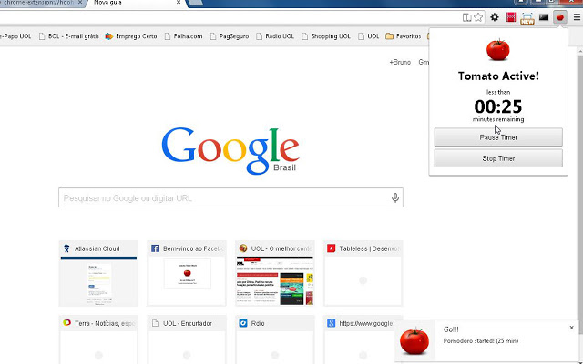
Task: Close the chrome-extension tab
Action: pyautogui.click(x=80, y=2)
